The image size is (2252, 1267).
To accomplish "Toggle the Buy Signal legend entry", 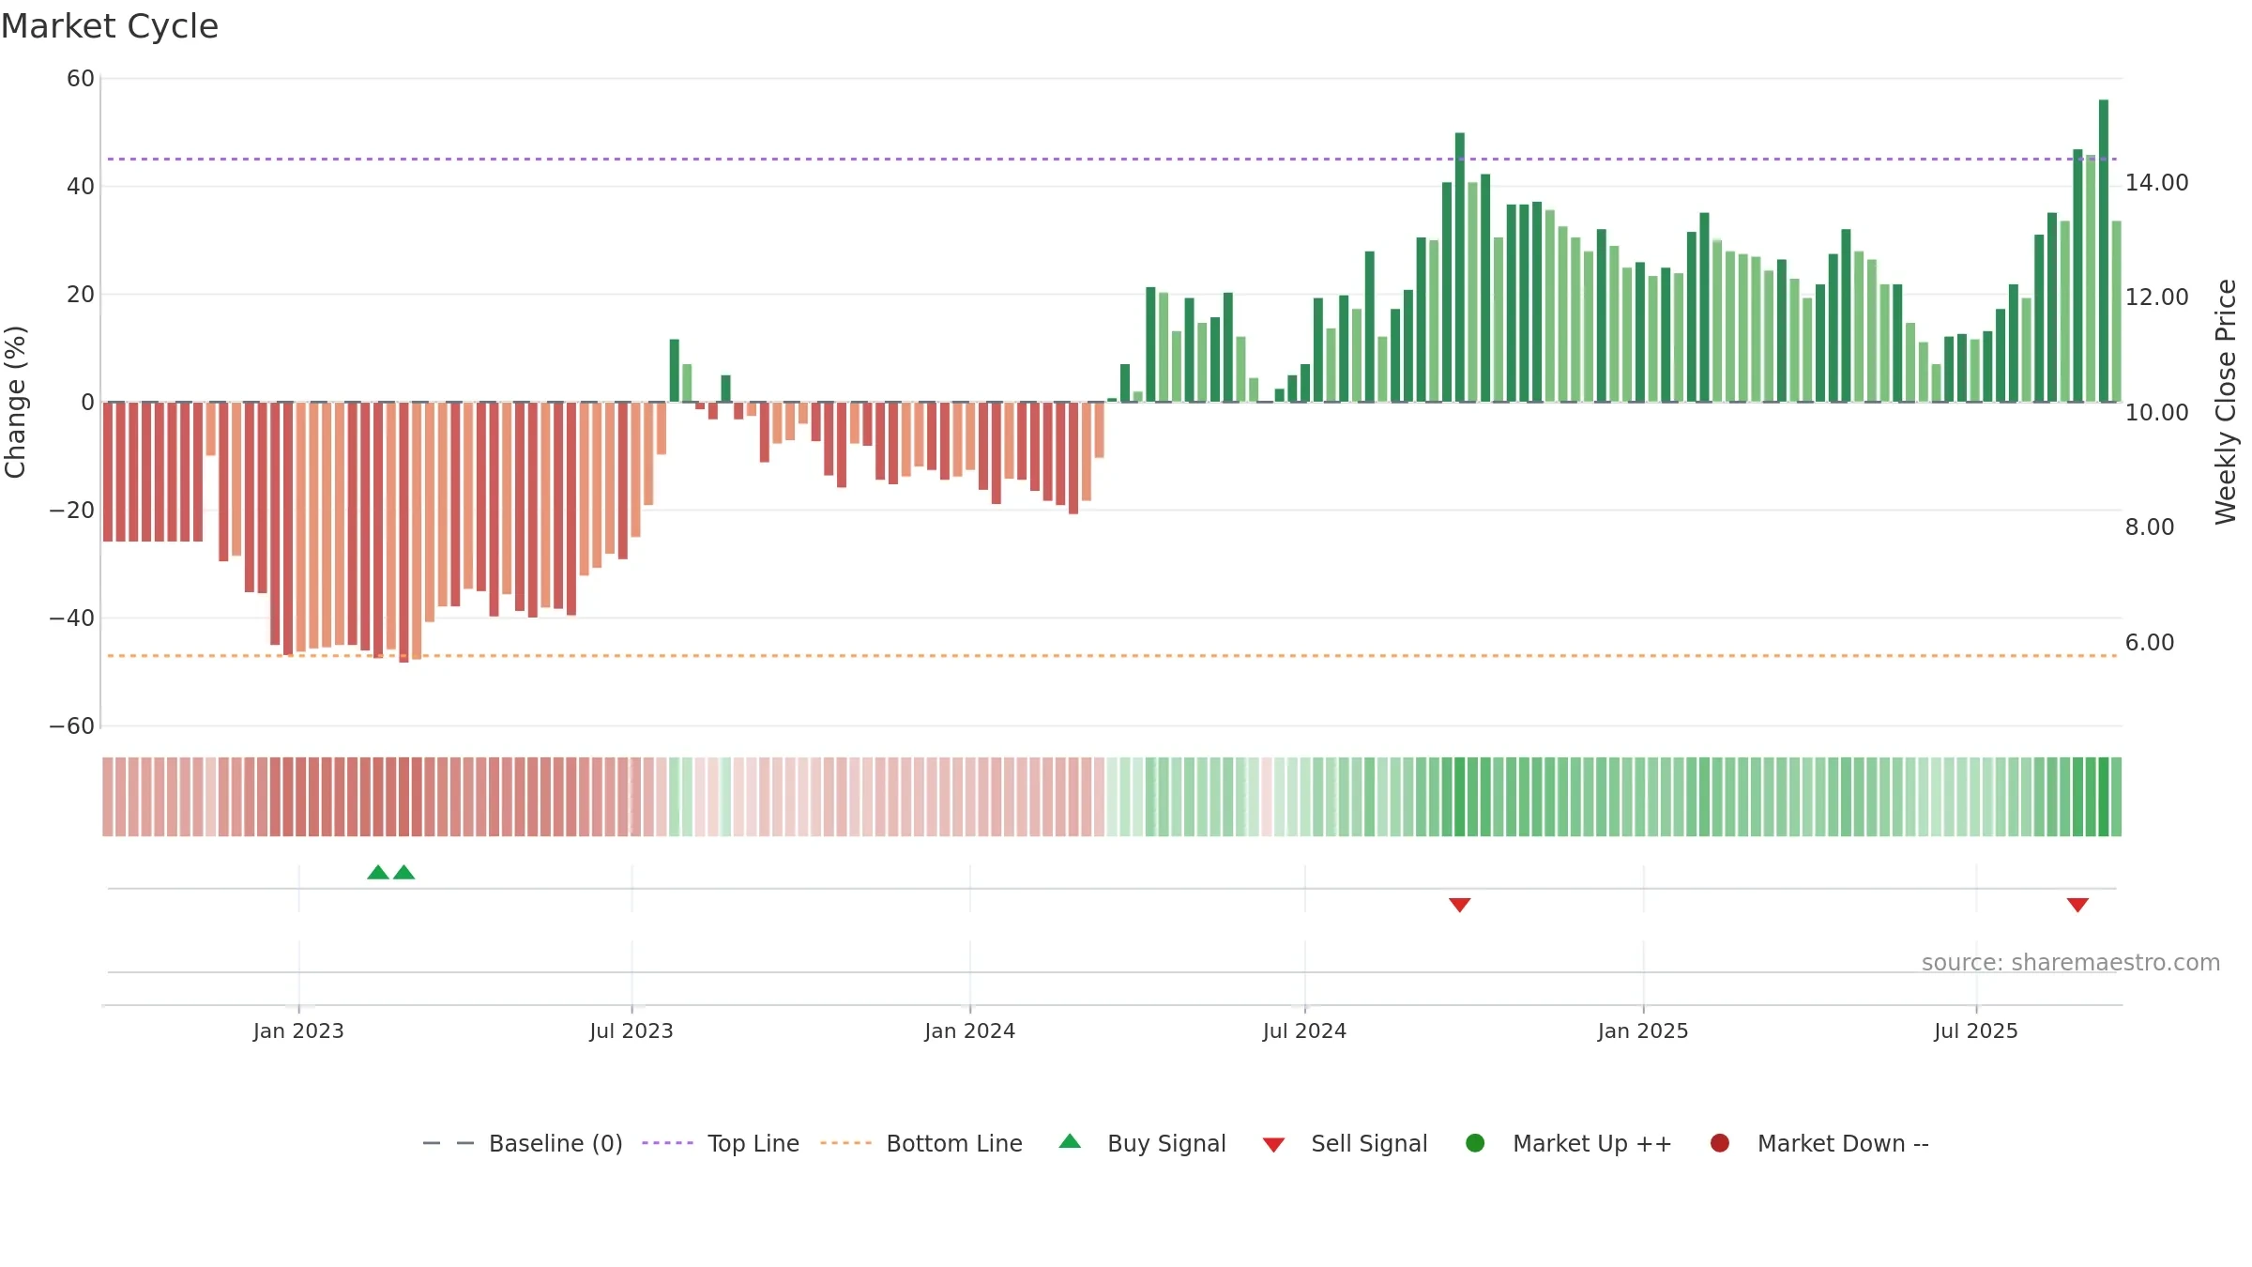I will point(1142,1143).
